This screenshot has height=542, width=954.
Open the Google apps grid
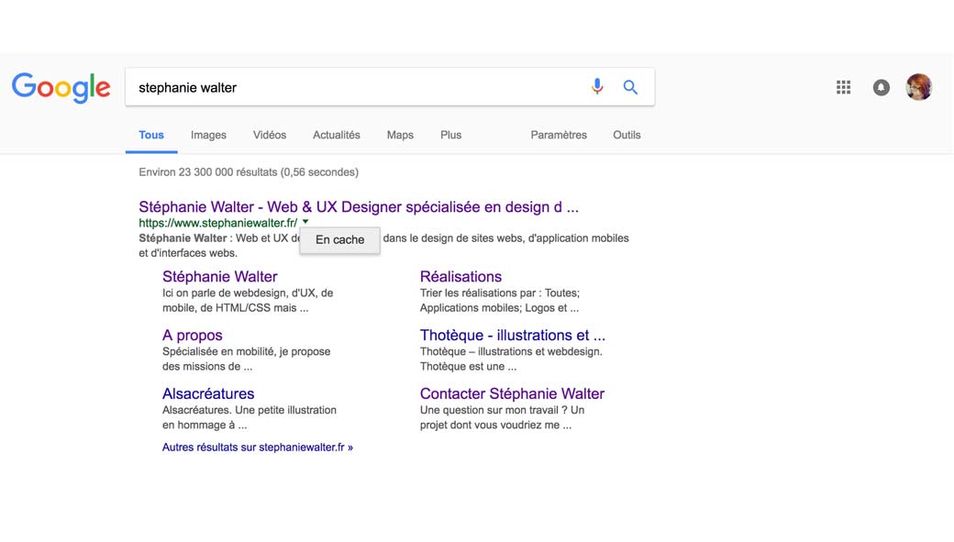[844, 87]
